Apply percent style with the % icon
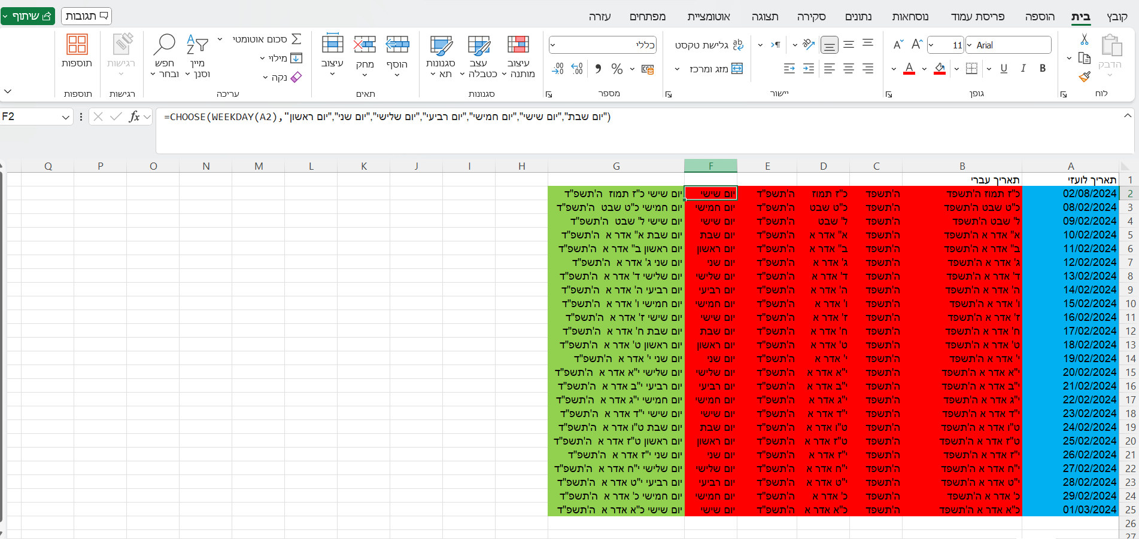The width and height of the screenshot is (1139, 539). (x=617, y=69)
